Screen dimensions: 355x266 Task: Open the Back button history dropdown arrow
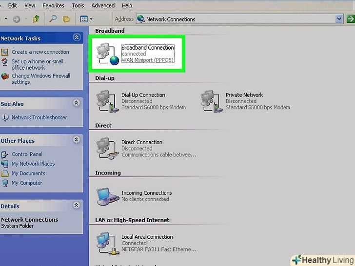coord(6,19)
